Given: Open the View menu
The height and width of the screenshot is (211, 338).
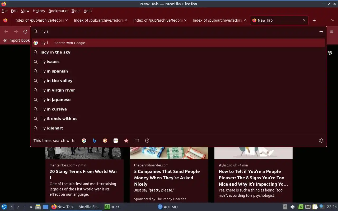Looking at the screenshot, I should pos(25,11).
